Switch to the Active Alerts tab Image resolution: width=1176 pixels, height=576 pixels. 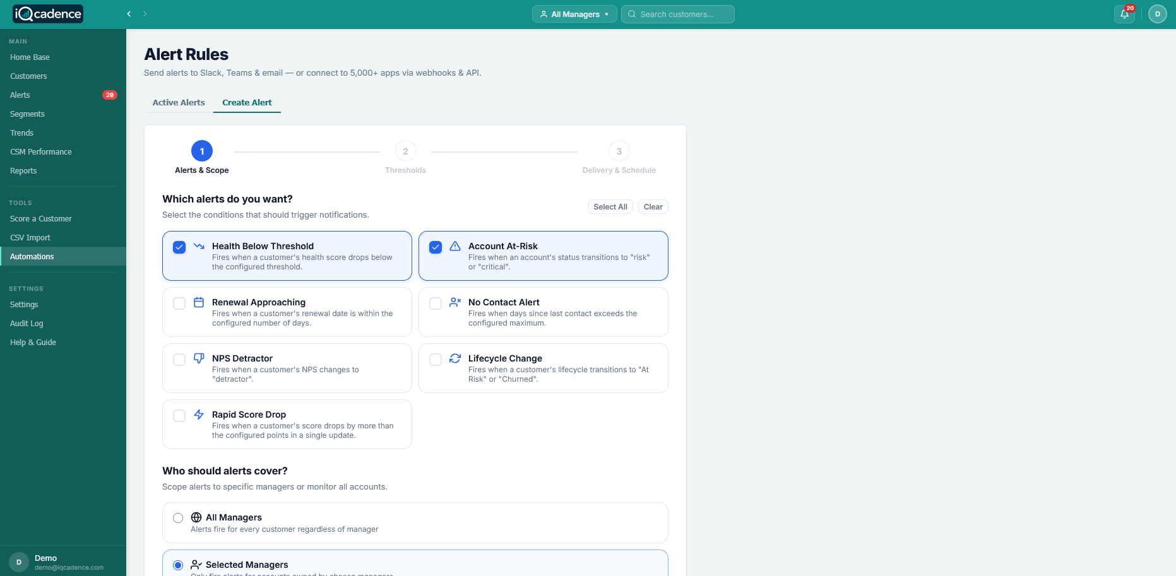(x=178, y=102)
